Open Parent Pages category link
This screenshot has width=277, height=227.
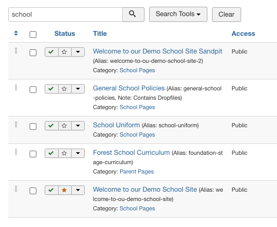(137, 171)
